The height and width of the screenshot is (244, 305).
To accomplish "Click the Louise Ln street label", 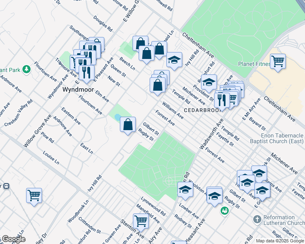I will [51, 158].
